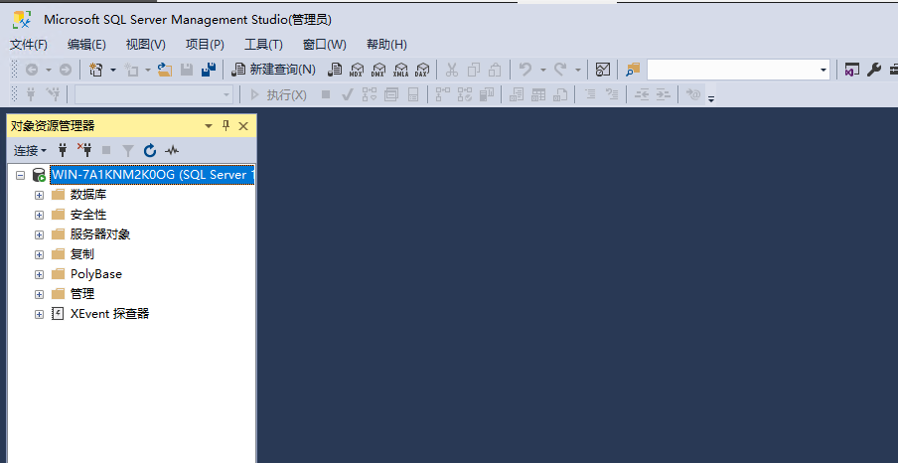Click the toolbar overflow options arrow
Image resolution: width=898 pixels, height=463 pixels.
[711, 99]
